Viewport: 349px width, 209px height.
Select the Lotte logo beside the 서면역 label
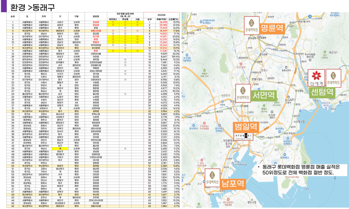tap(243, 93)
